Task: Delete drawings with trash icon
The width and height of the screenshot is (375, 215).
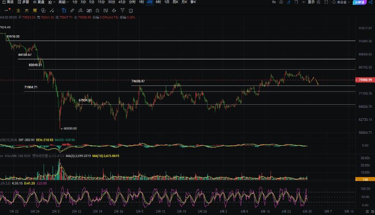Action: pos(130,10)
